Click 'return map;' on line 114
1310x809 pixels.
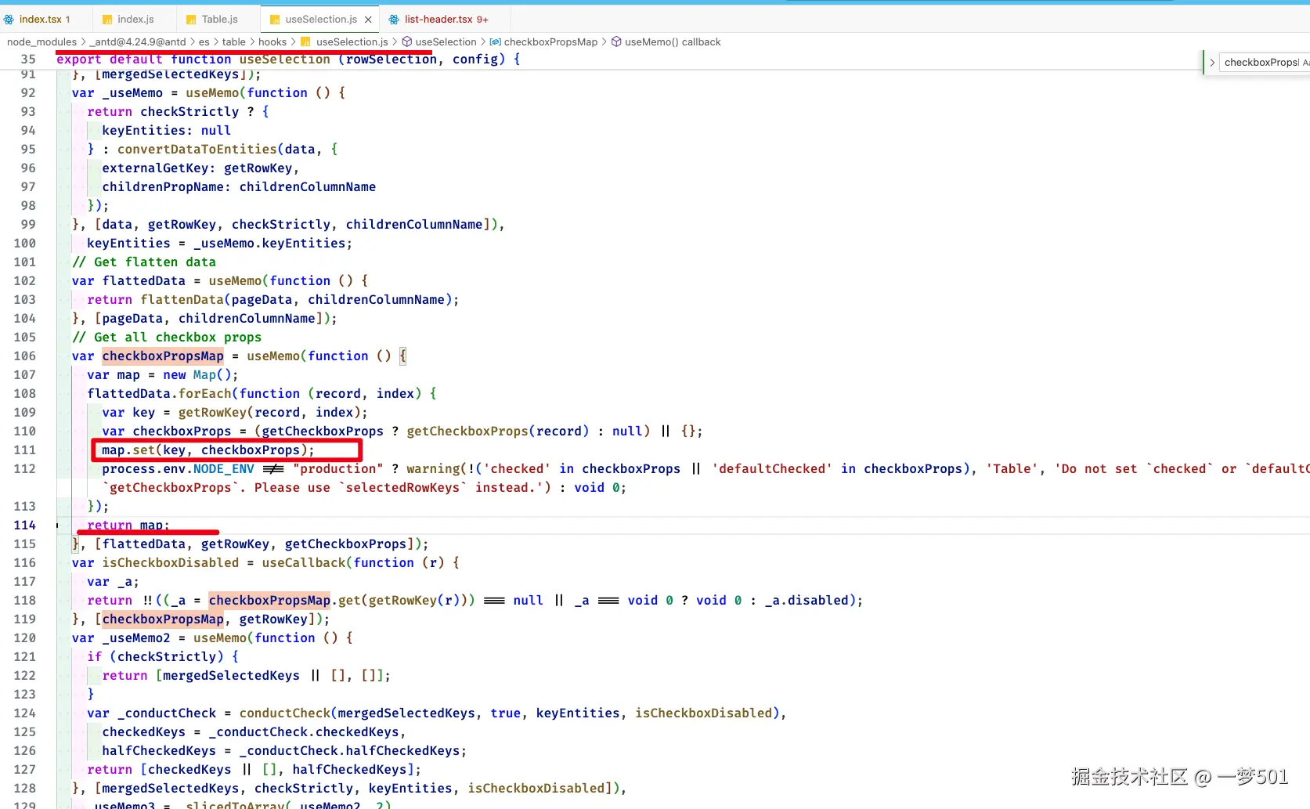[128, 525]
